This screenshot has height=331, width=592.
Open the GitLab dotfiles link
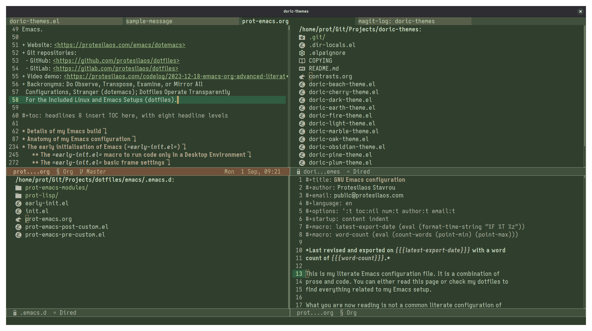[x=115, y=68]
